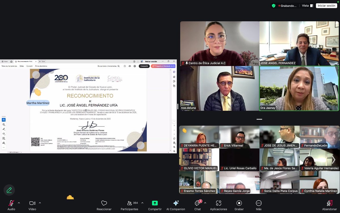
Task: Click the page number box in Acrobat
Action: tap(174, 121)
